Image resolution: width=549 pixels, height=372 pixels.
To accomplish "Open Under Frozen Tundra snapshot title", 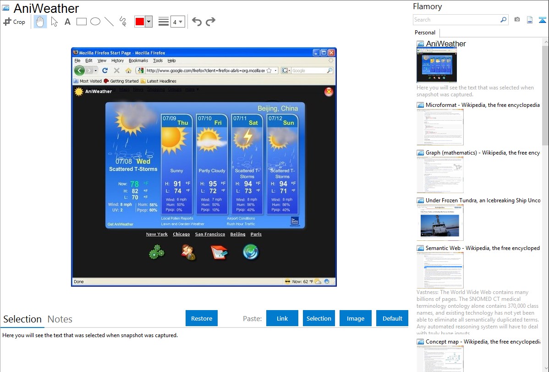I will 483,200.
